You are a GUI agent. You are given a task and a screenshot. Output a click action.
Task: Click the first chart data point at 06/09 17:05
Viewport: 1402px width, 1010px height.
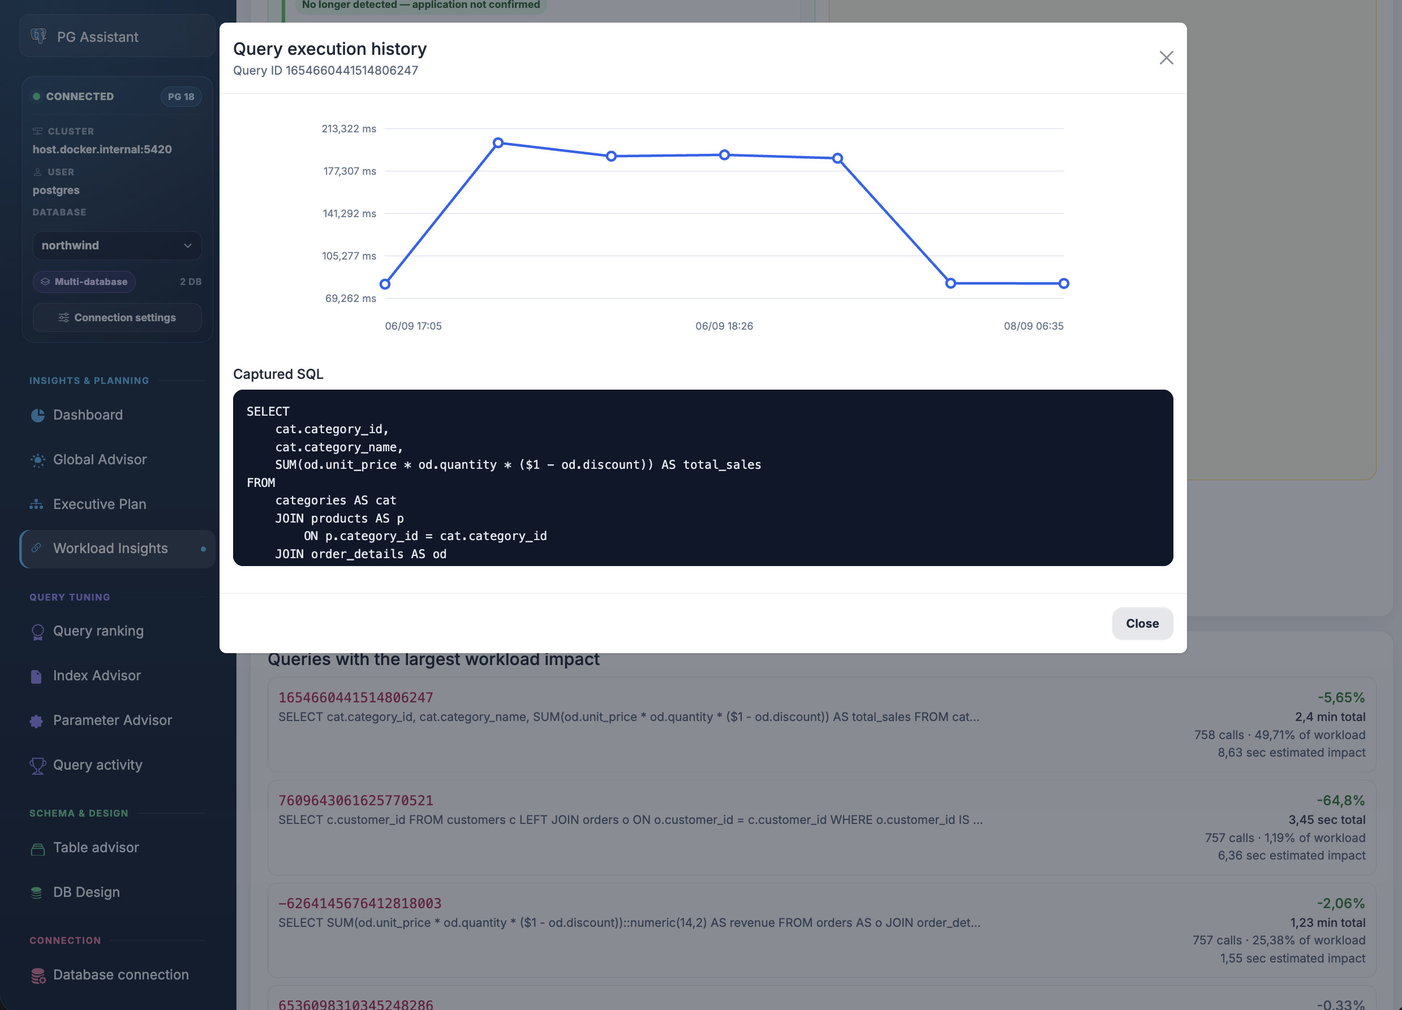pos(385,284)
